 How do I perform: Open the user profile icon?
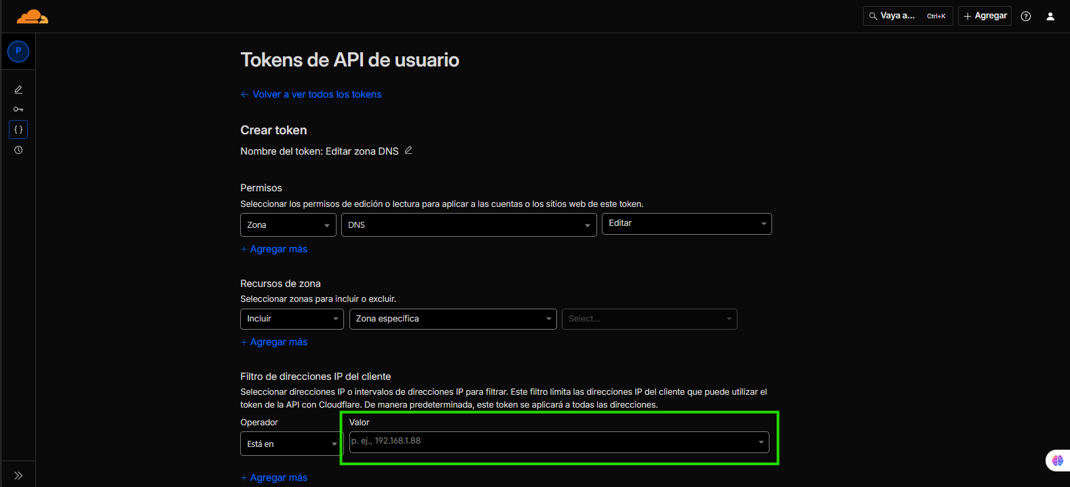coord(1050,16)
